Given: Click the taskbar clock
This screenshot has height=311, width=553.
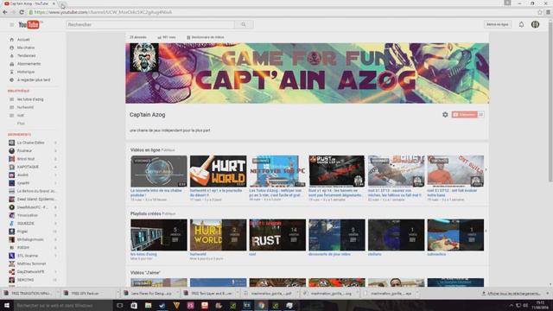Looking at the screenshot, I should tap(540, 305).
